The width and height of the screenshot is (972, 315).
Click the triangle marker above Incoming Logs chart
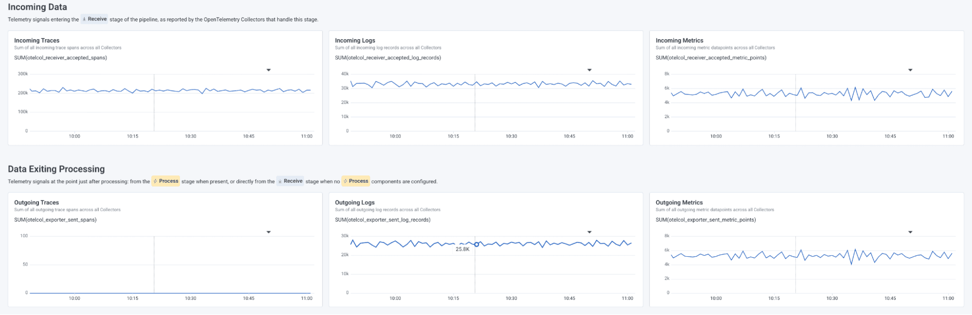pyautogui.click(x=589, y=70)
